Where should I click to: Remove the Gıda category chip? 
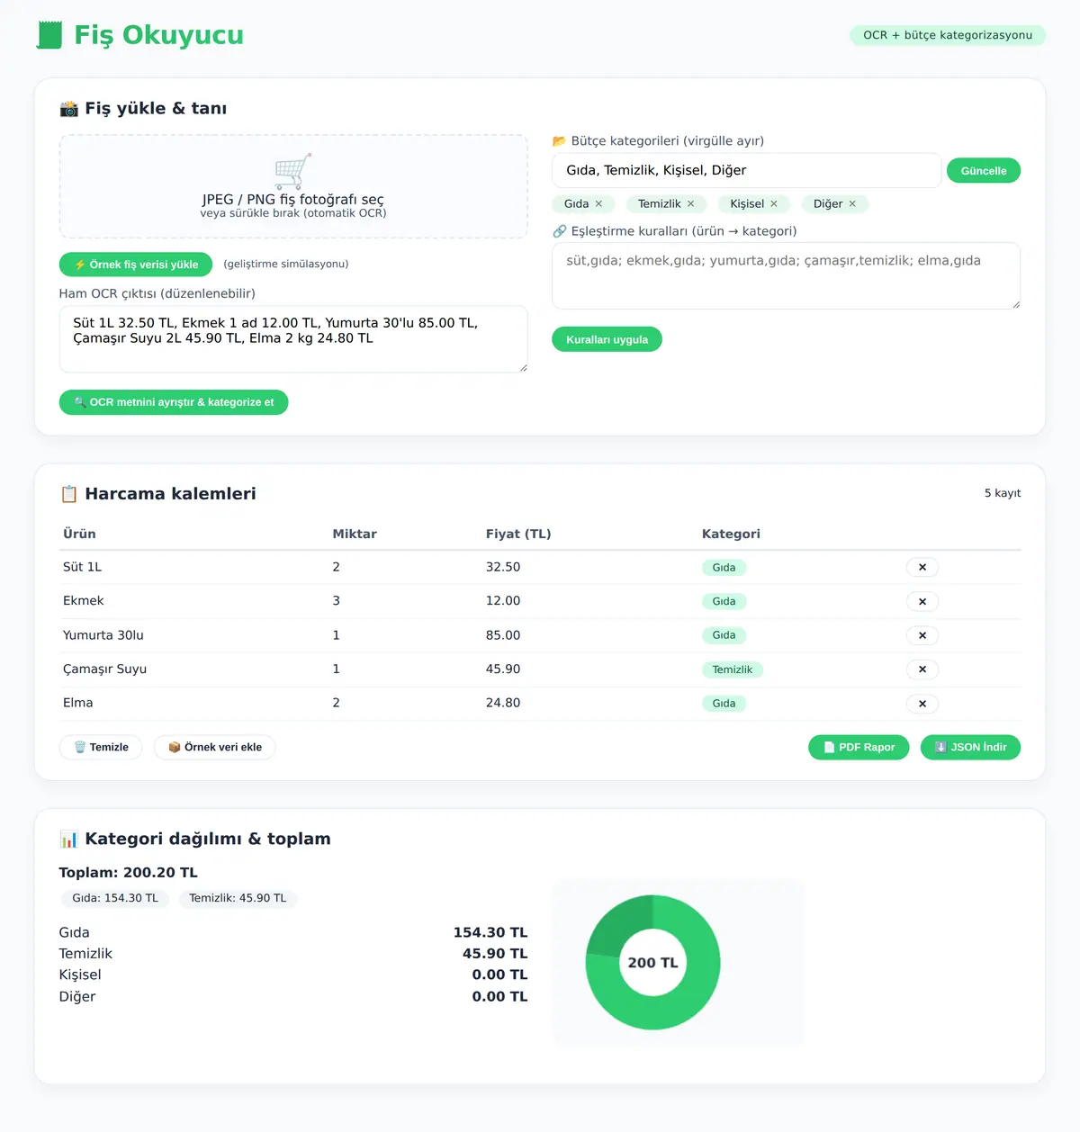(598, 204)
